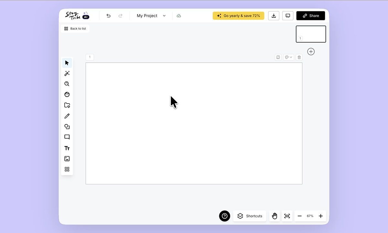Select the pencil drawing tool

pyautogui.click(x=67, y=116)
